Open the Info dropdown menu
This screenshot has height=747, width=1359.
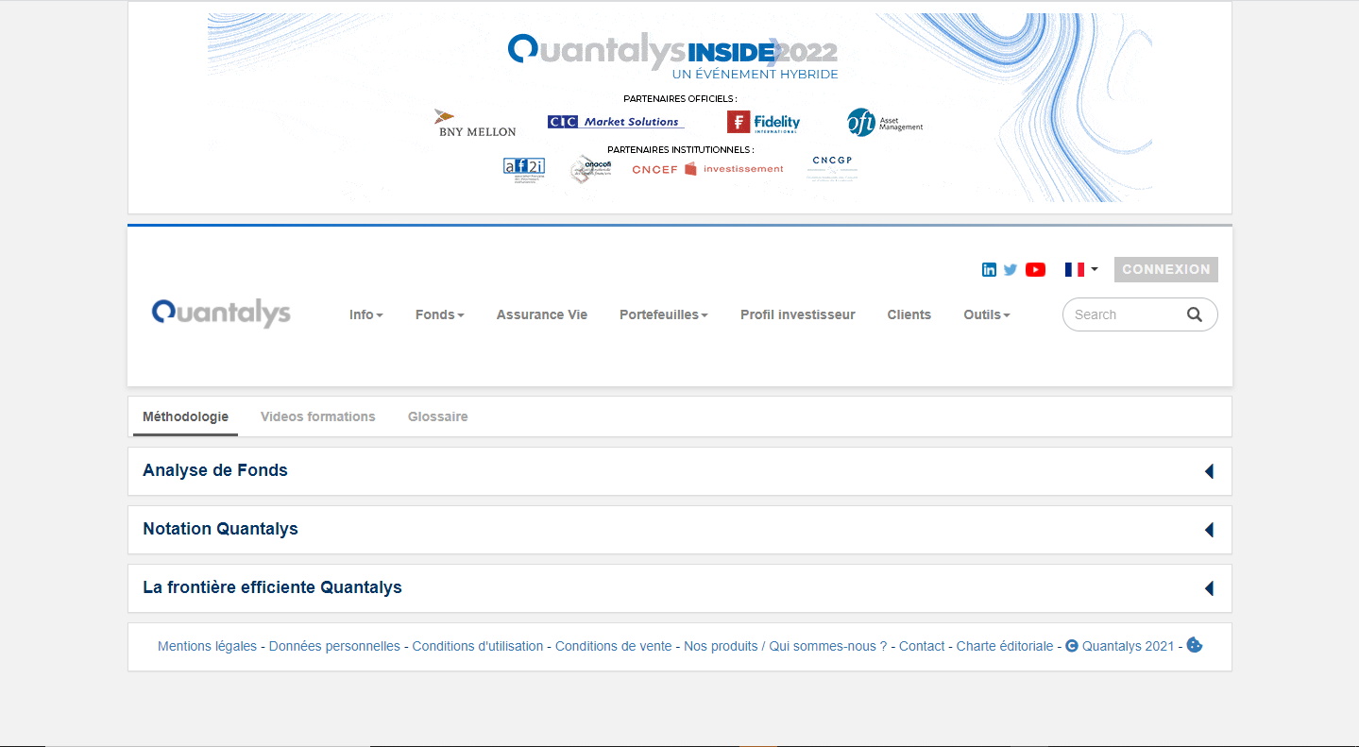point(366,314)
